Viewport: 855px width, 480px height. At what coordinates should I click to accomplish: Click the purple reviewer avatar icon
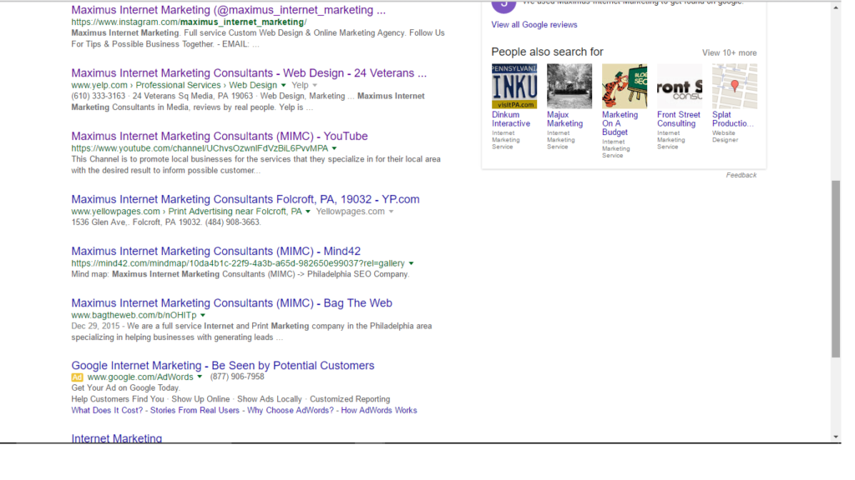point(503,6)
